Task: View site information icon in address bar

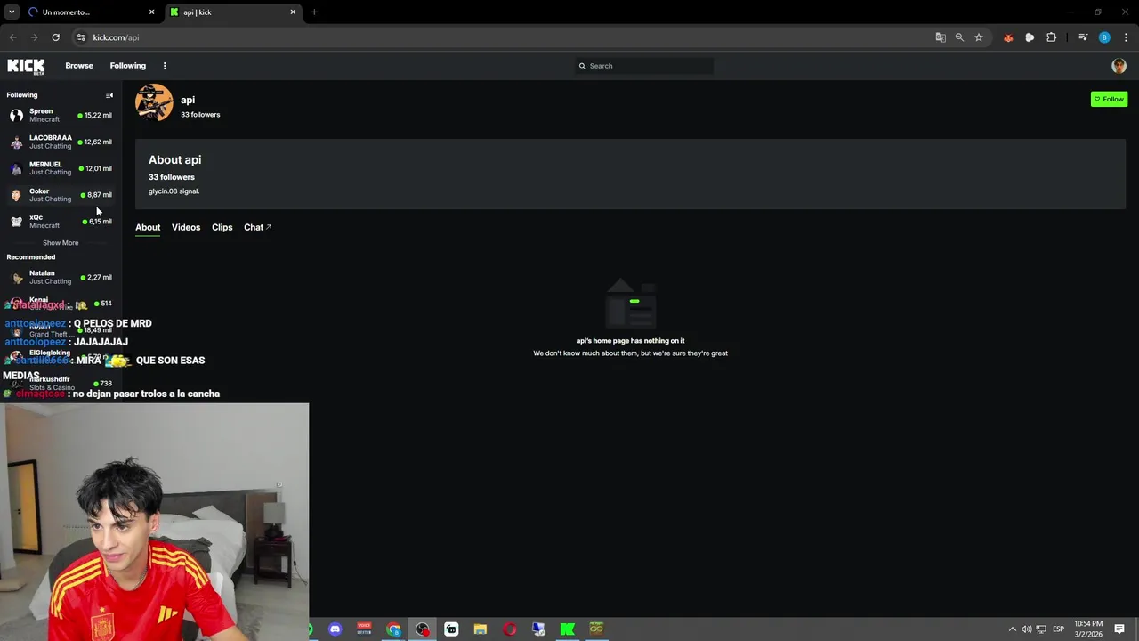Action: 81,37
